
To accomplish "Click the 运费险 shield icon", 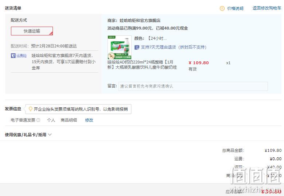I will pyautogui.click(x=13, y=56).
